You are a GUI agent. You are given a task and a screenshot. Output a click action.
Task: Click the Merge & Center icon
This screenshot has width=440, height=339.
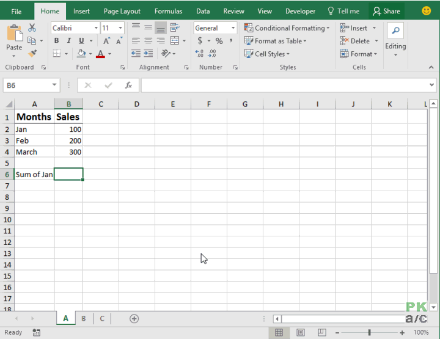(x=175, y=41)
